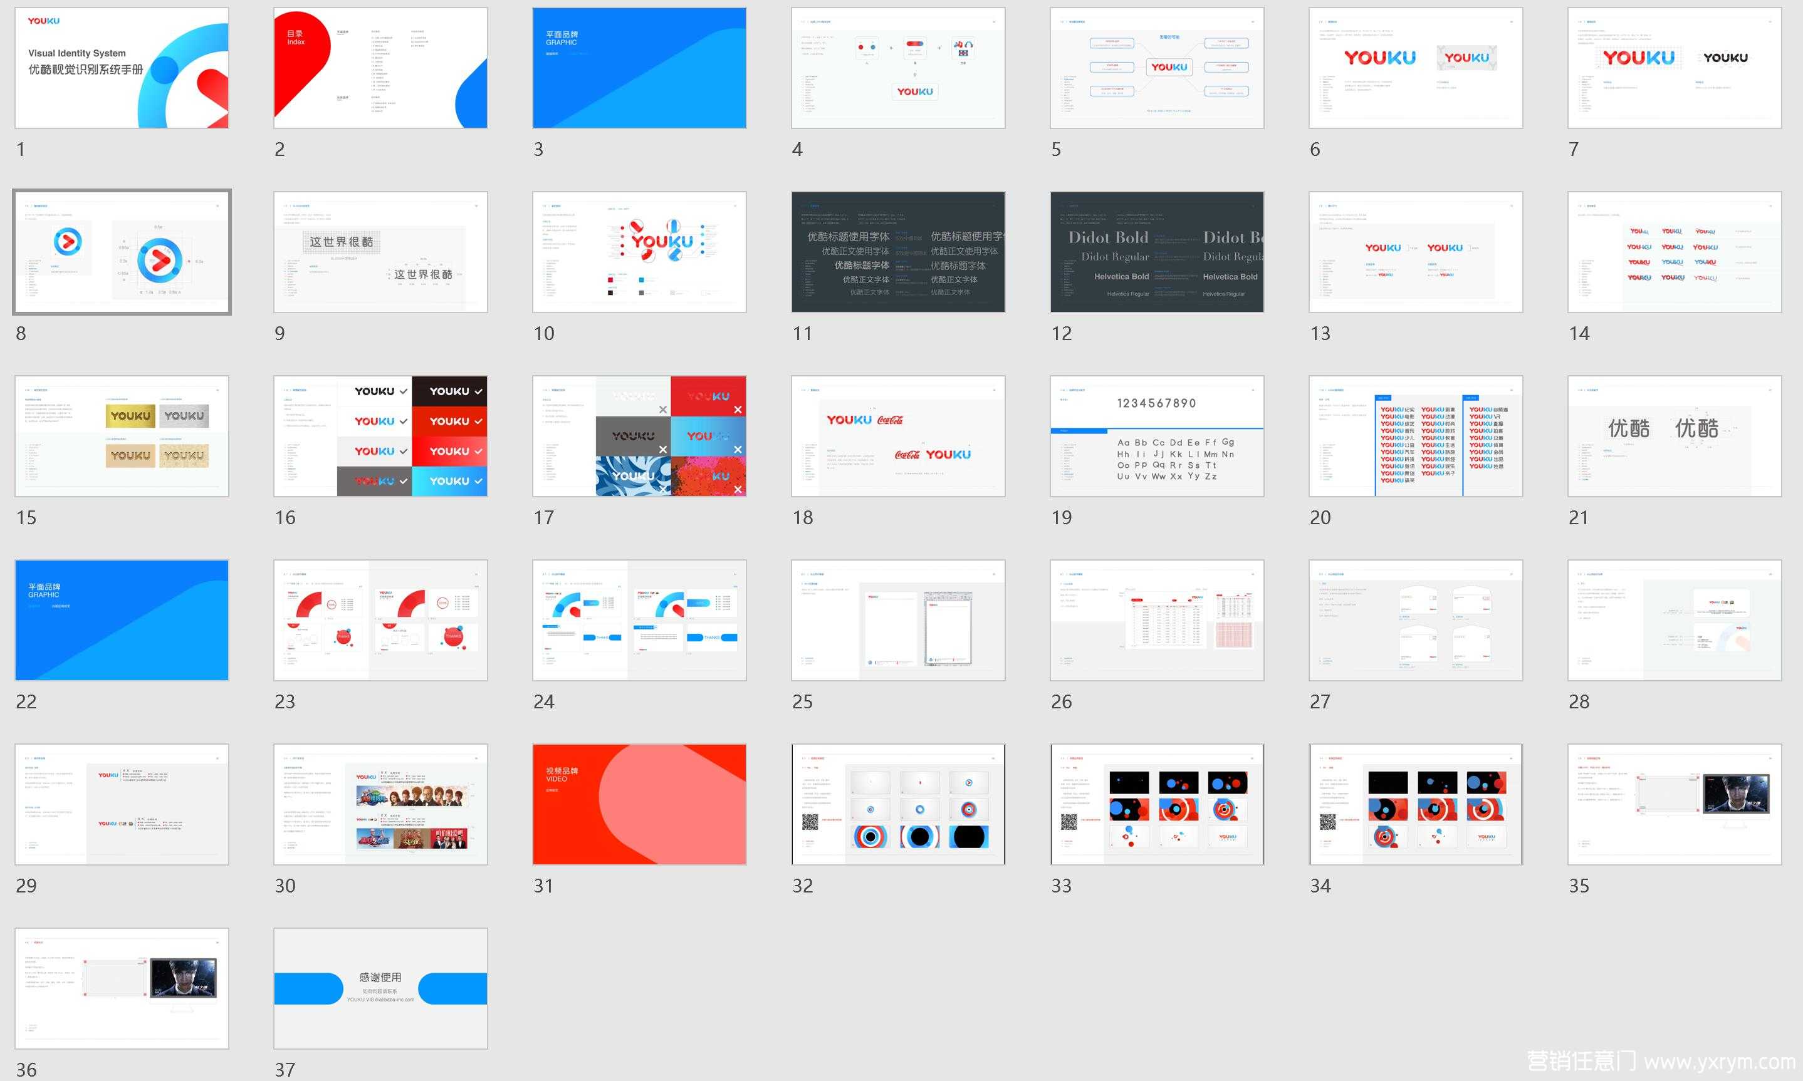The width and height of the screenshot is (1803, 1081).
Task: Select slide 28 business card design
Action: pos(1675,621)
